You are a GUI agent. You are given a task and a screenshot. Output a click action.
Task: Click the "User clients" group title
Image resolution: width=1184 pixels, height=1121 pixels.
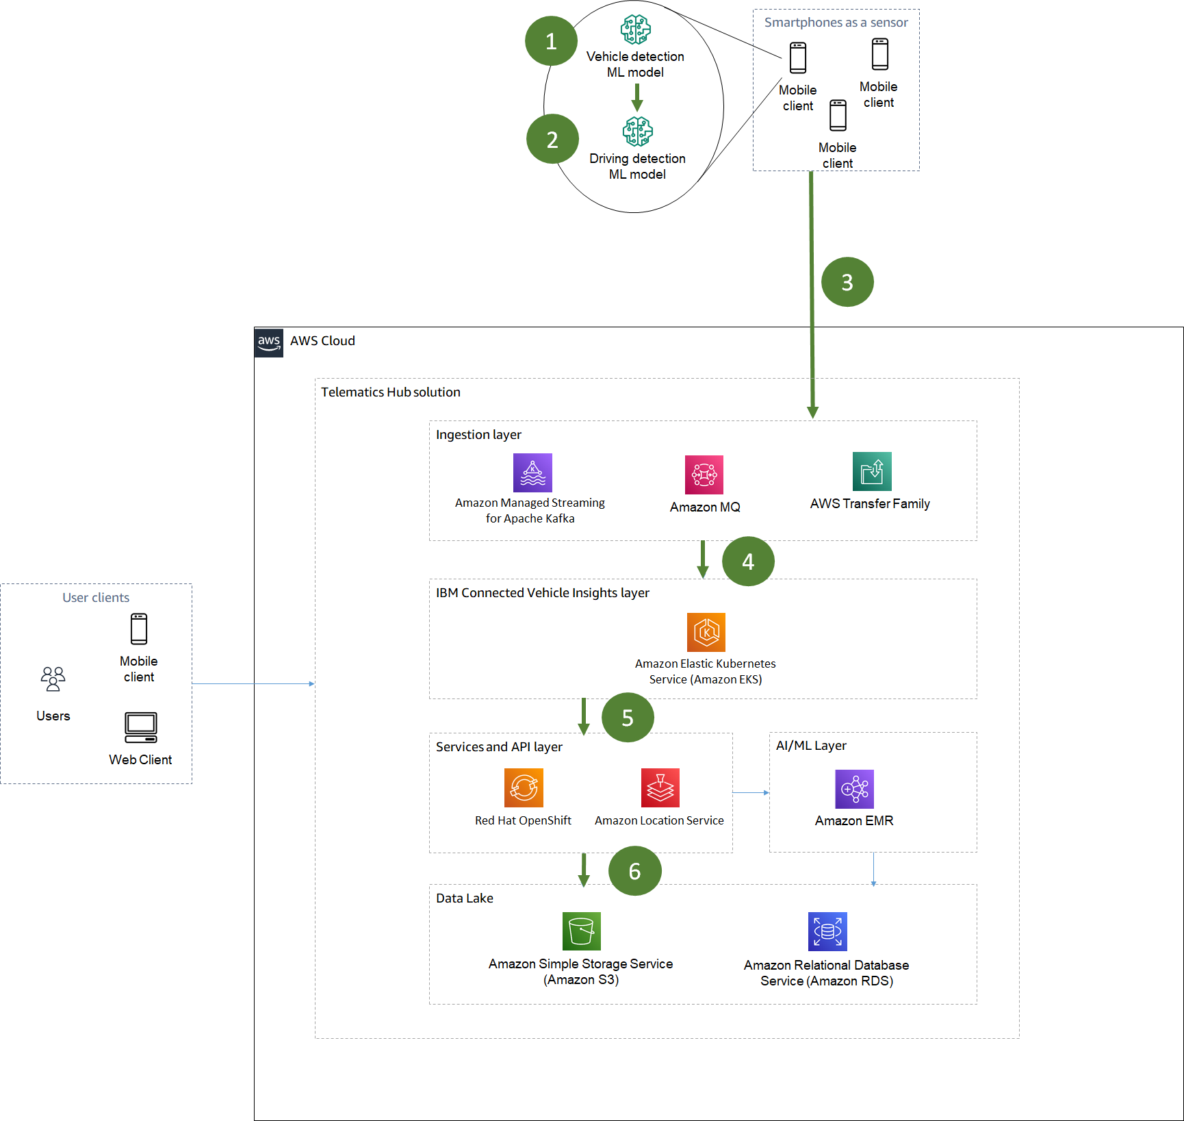pos(96,598)
